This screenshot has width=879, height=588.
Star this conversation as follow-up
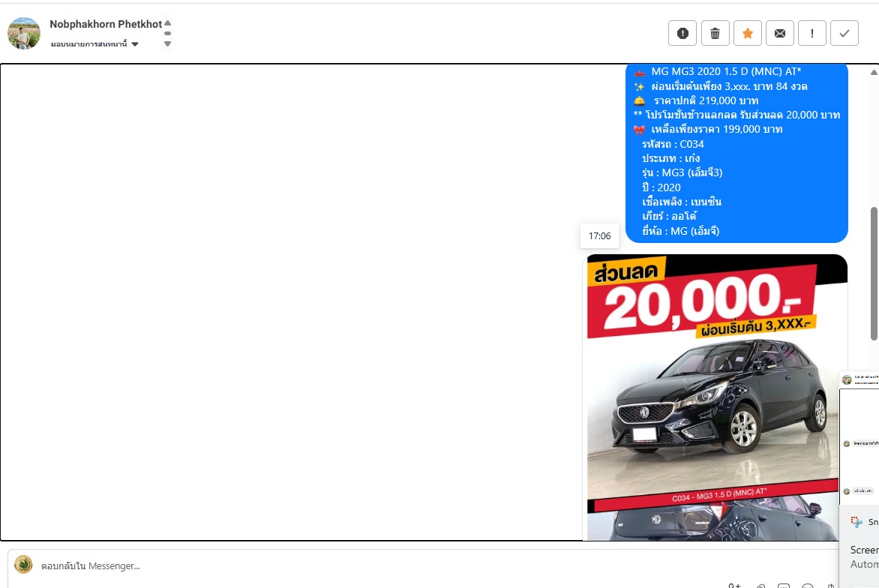[x=747, y=33]
